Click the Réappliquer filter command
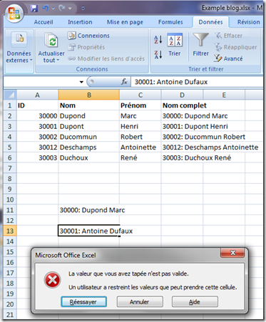 [x=235, y=47]
